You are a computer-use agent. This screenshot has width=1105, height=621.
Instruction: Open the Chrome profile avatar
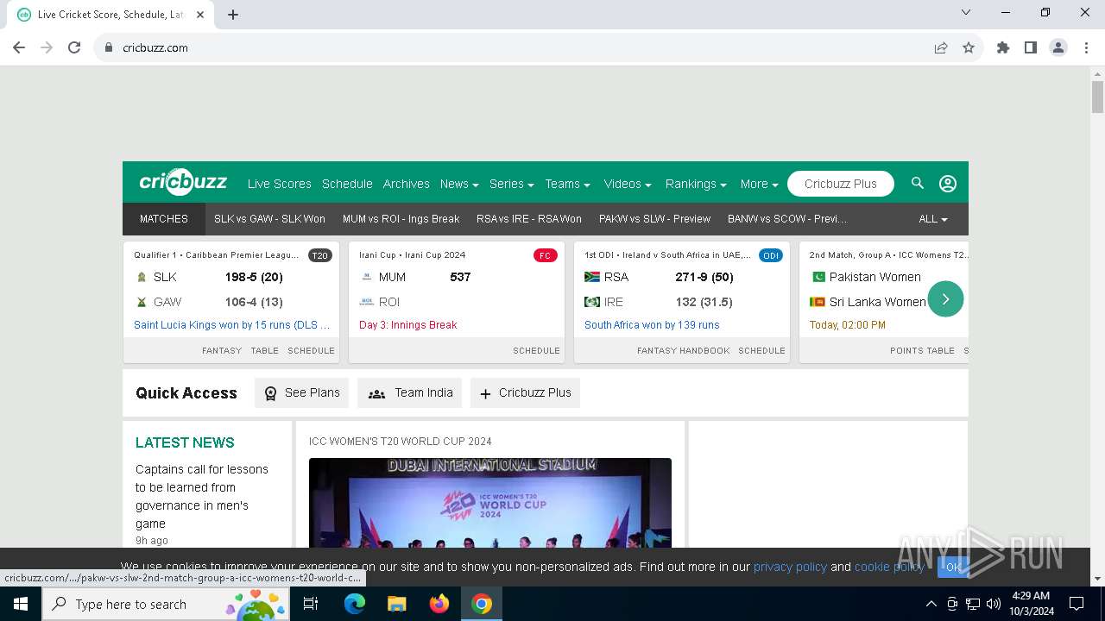coord(1058,47)
